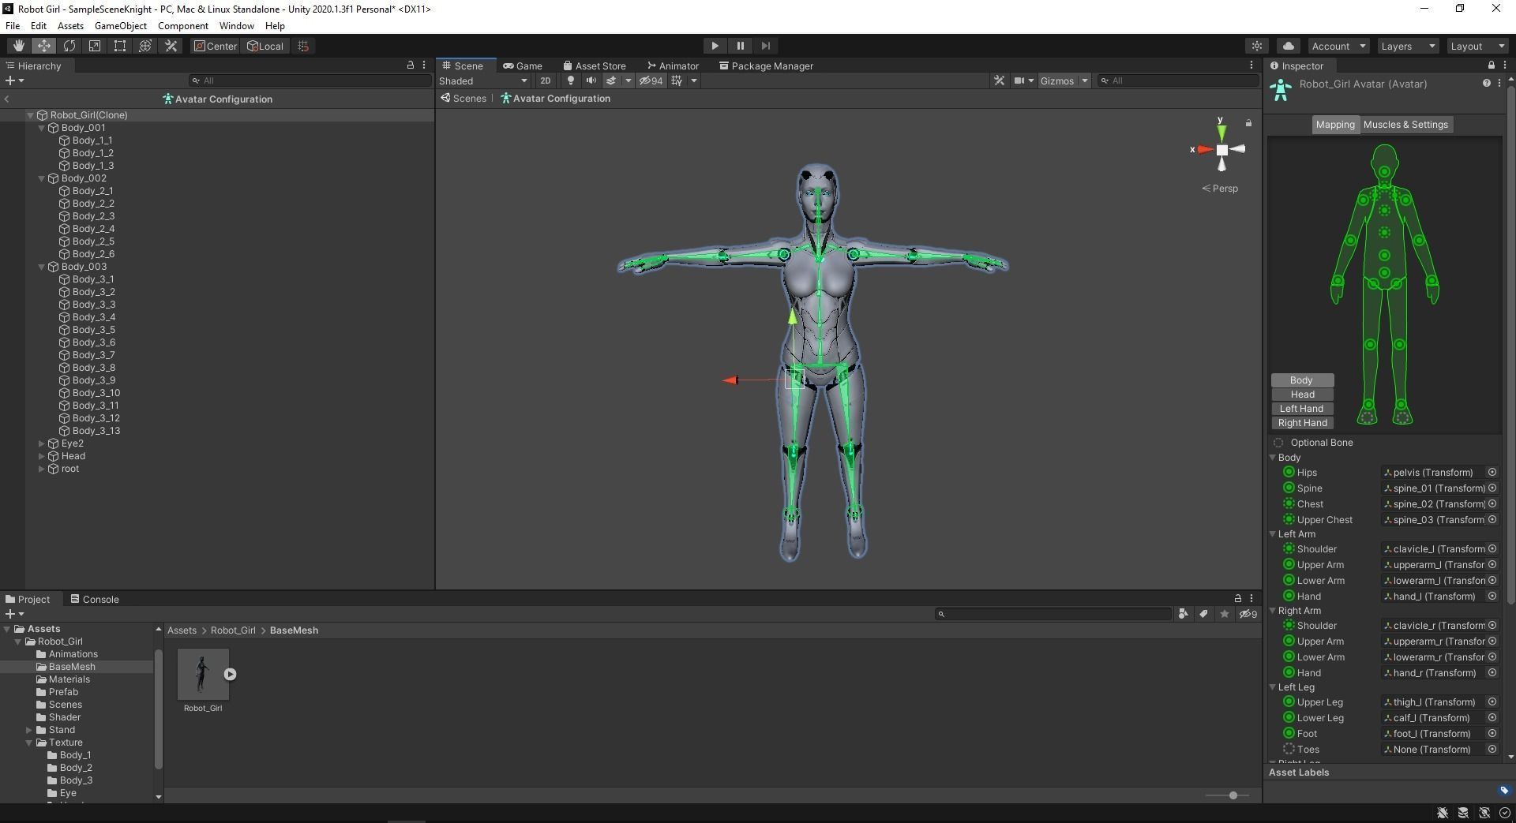The height and width of the screenshot is (823, 1516).
Task: Switch to the Console tab
Action: click(95, 599)
